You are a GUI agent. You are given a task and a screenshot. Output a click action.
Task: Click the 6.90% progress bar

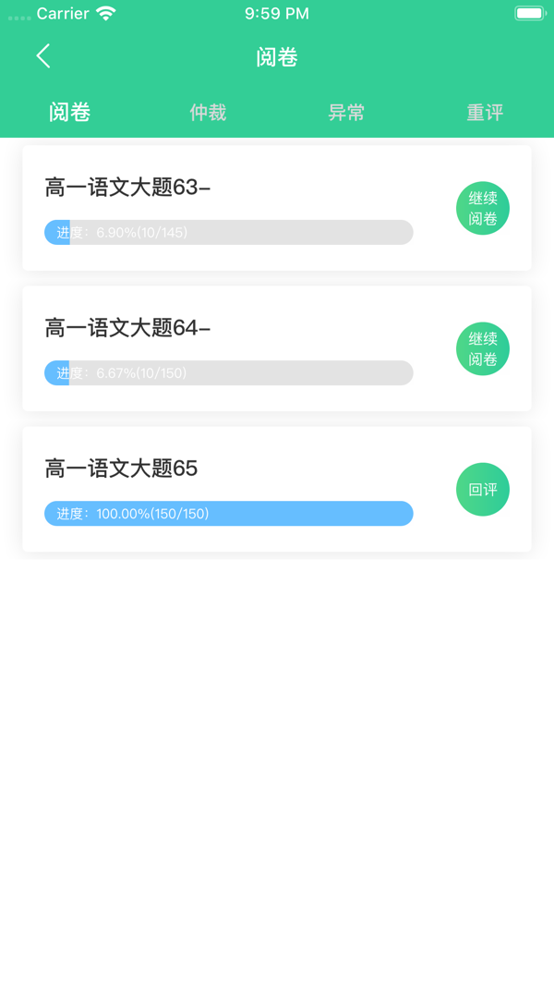tap(228, 233)
